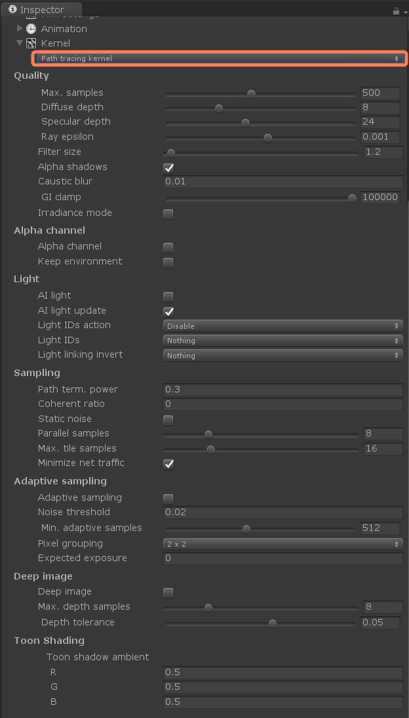The width and height of the screenshot is (409, 718).
Task: Turn on the Deep image checkbox
Action: (168, 592)
